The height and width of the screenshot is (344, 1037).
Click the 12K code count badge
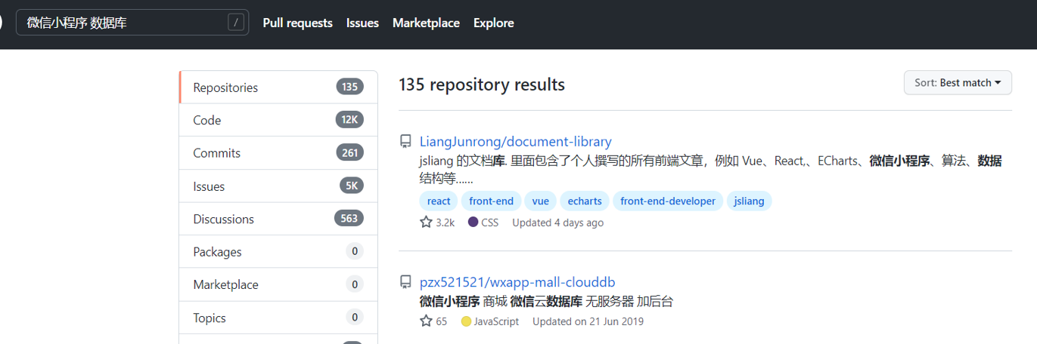pos(349,120)
